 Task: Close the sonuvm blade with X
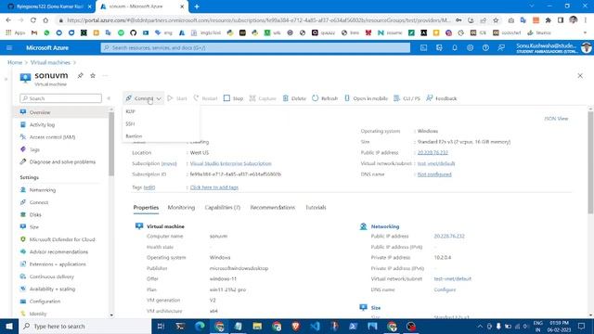click(580, 76)
